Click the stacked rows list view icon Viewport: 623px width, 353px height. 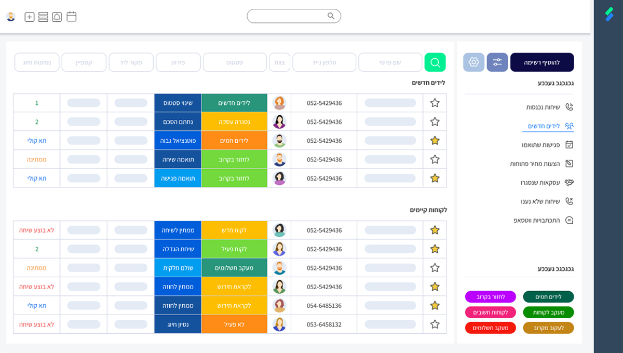coord(43,17)
